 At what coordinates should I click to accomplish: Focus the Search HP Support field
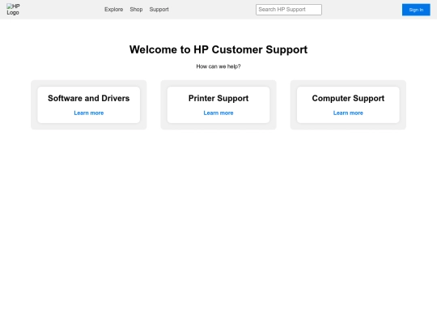click(x=289, y=10)
